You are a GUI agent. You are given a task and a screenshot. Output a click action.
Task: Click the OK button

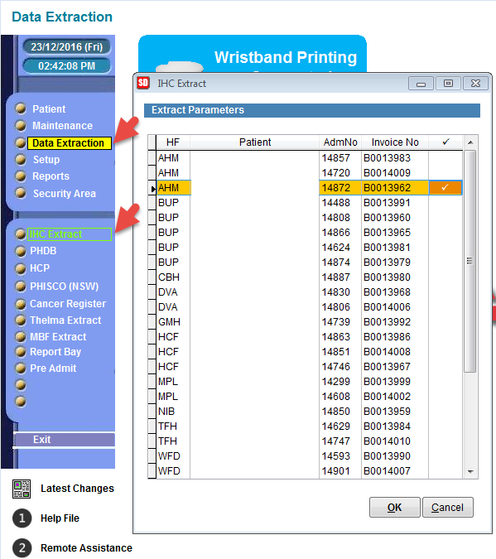(x=395, y=507)
